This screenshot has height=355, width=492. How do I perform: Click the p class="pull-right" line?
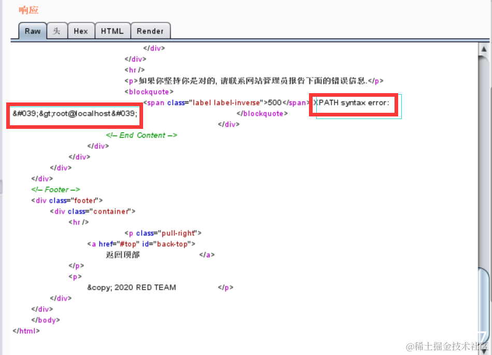(x=163, y=233)
